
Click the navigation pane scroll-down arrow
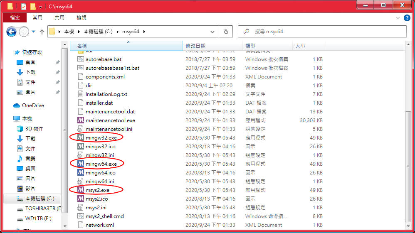pos(65,226)
